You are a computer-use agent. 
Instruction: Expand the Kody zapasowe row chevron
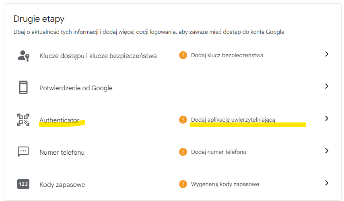327,183
